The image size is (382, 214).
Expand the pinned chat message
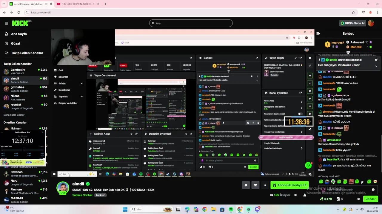376,66
